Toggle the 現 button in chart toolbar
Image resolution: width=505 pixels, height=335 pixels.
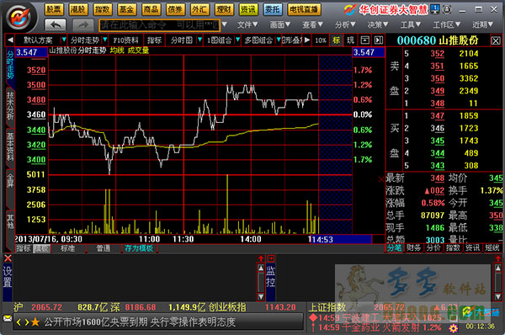(350, 40)
